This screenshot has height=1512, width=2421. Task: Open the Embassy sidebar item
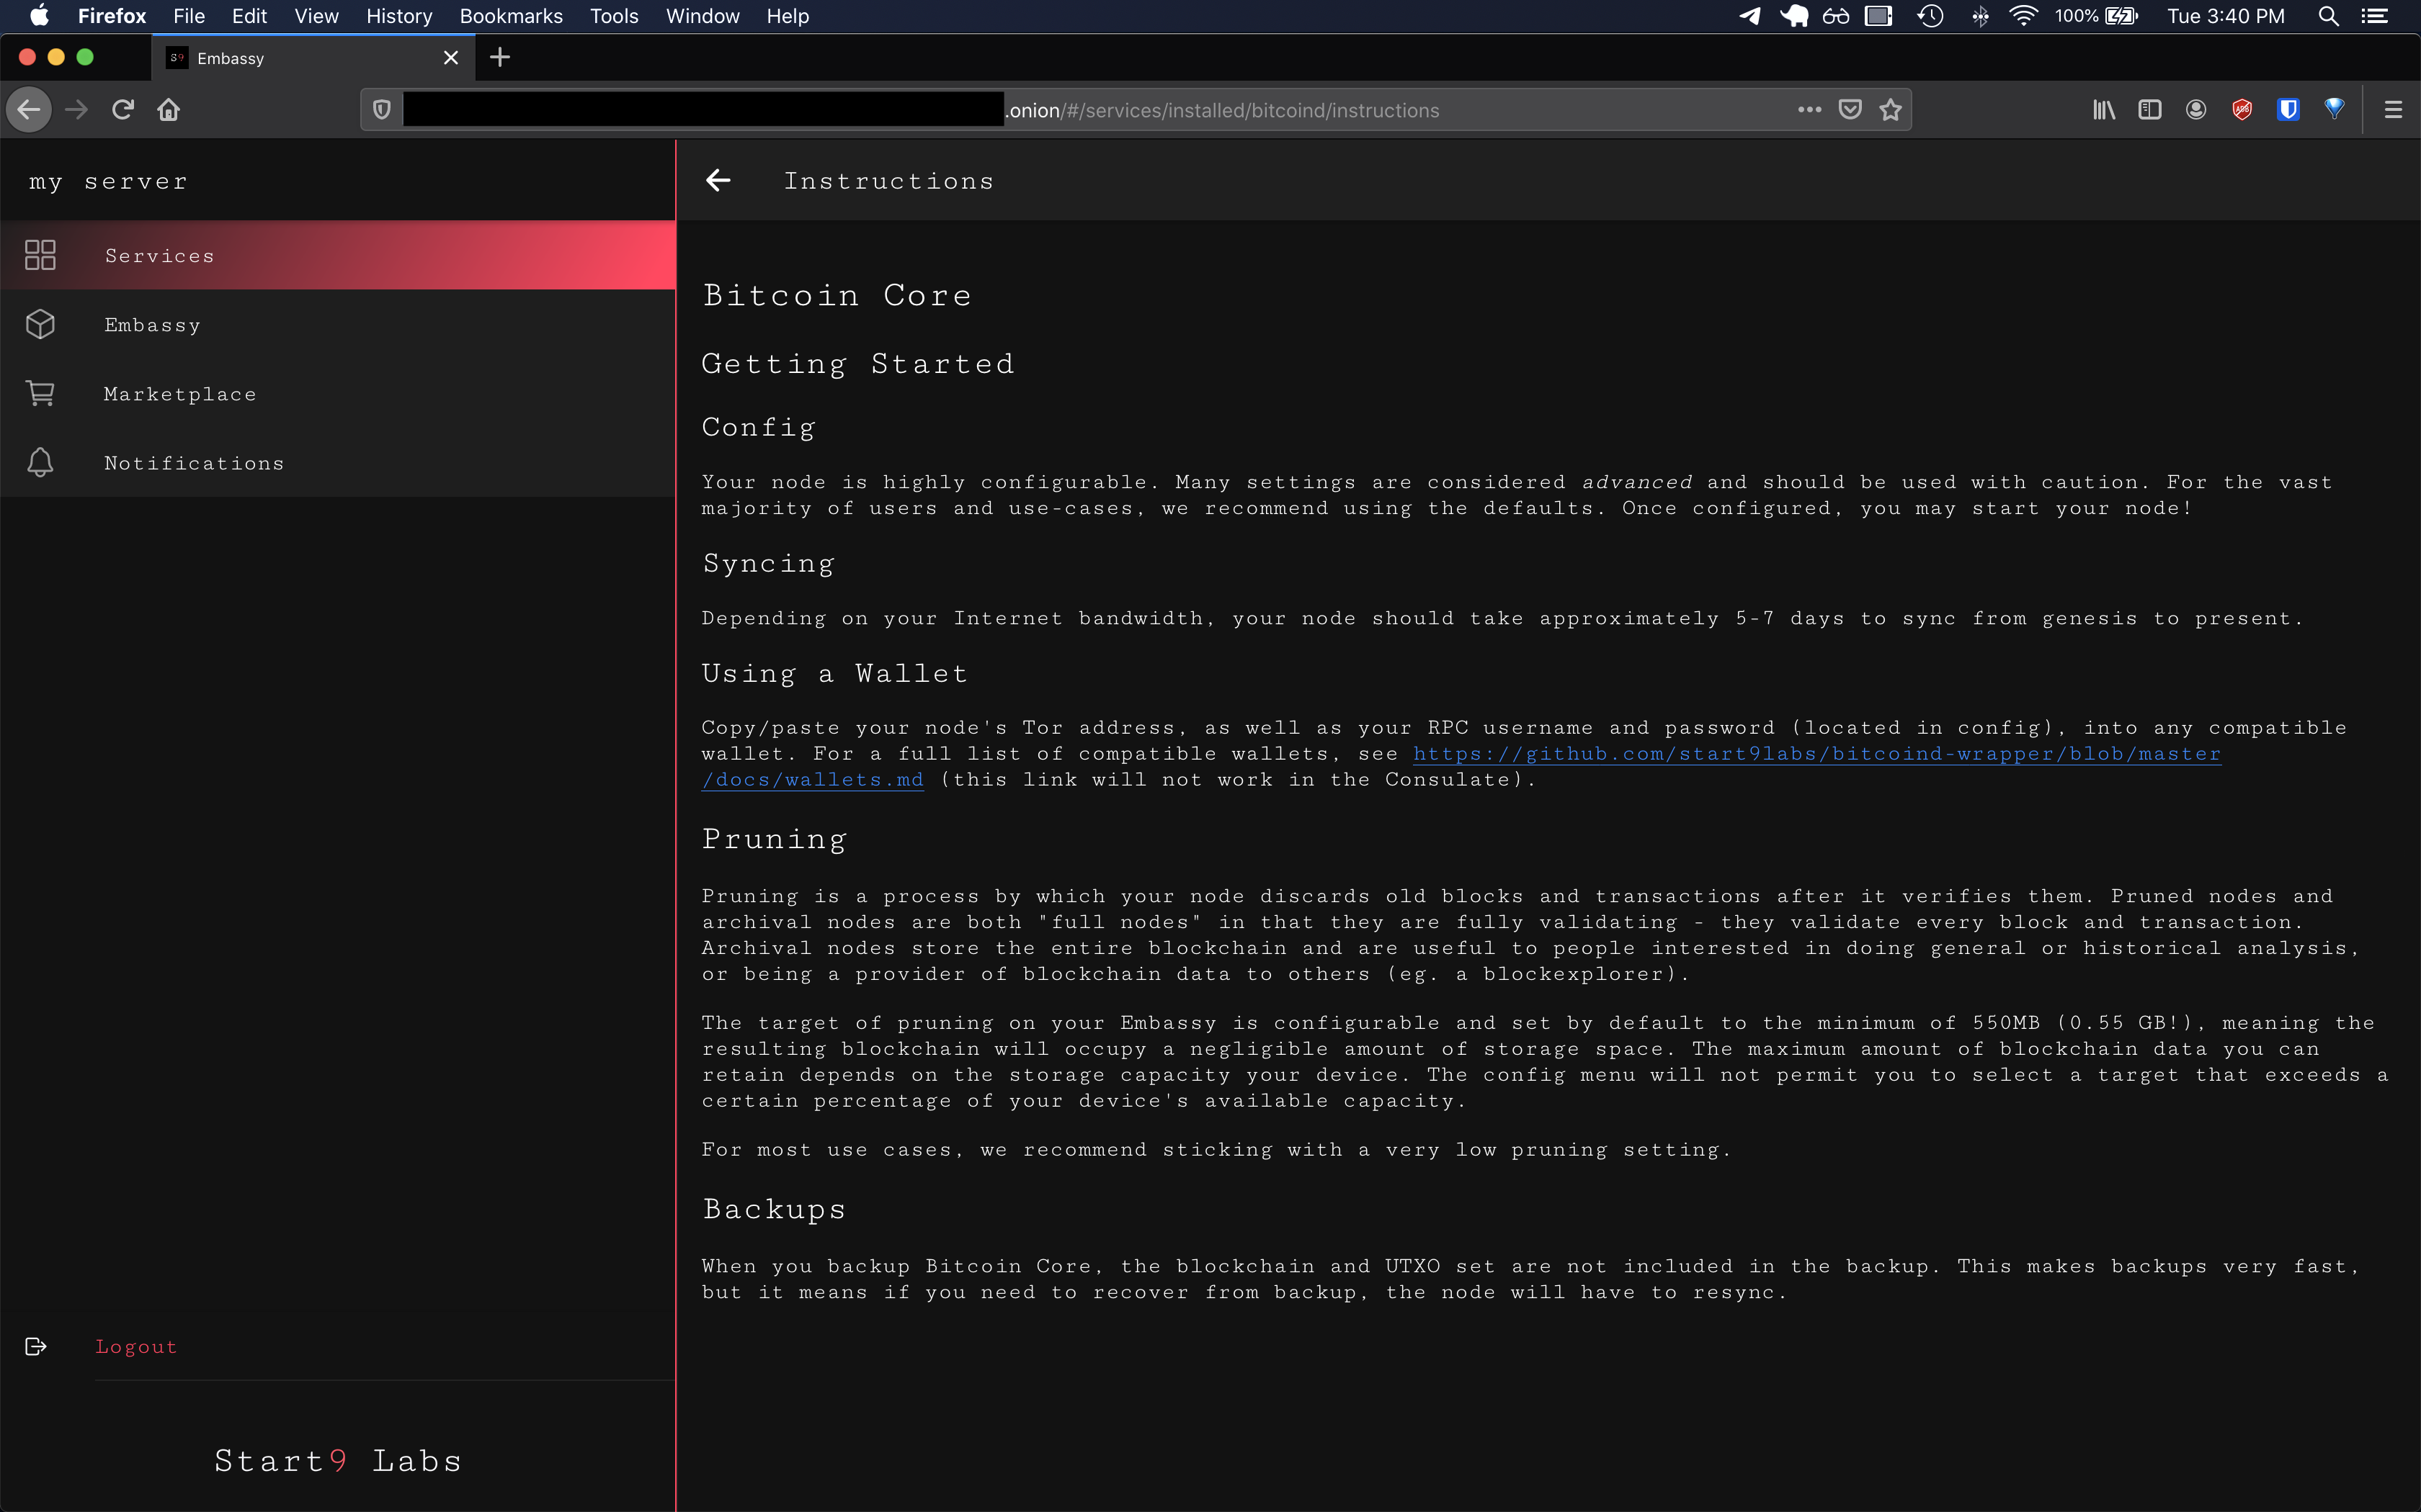152,325
